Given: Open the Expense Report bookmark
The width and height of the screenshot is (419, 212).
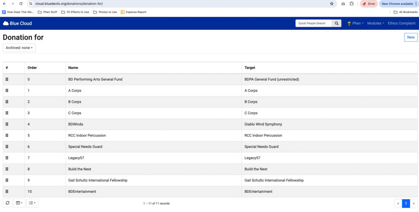Looking at the screenshot, I should pos(133,12).
